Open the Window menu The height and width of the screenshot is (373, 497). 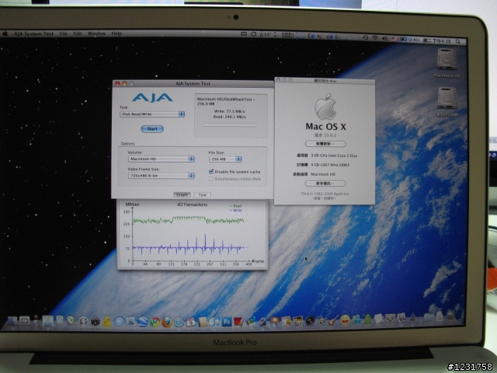[x=96, y=33]
